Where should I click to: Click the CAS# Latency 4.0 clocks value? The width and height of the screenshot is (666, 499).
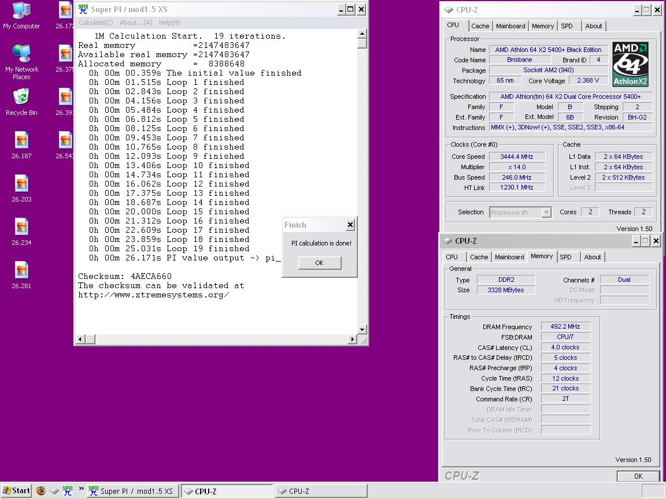[x=565, y=347]
